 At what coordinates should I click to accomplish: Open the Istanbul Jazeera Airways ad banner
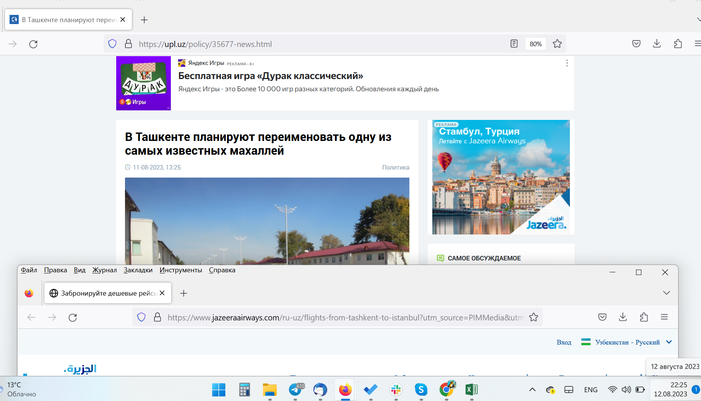(x=501, y=177)
